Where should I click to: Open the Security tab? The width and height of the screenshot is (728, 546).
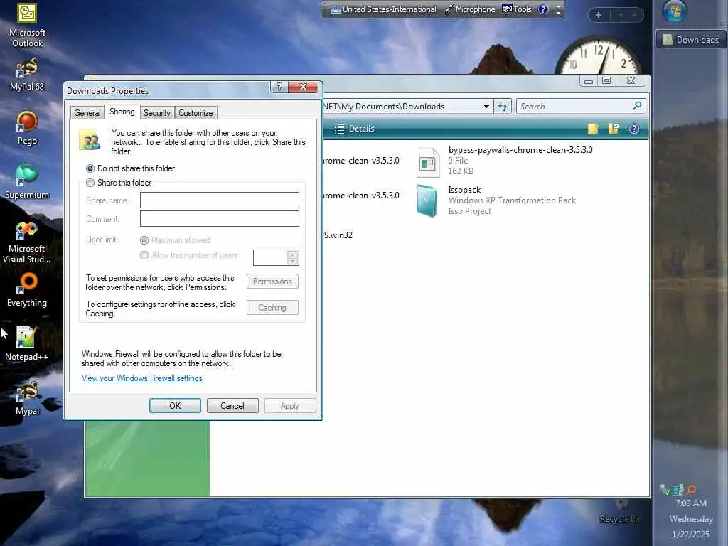click(x=156, y=113)
